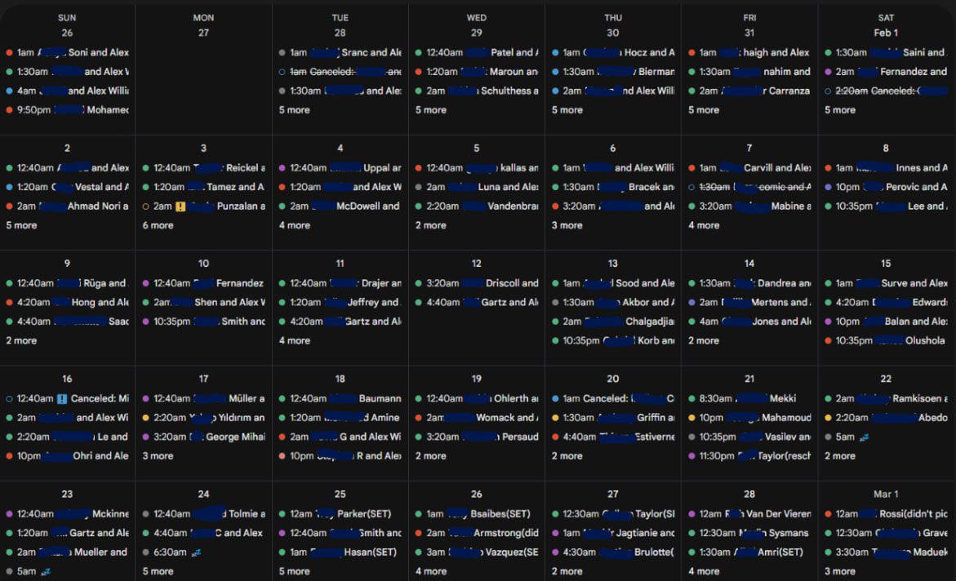Open the 1:20am Vestal event

tap(68, 187)
